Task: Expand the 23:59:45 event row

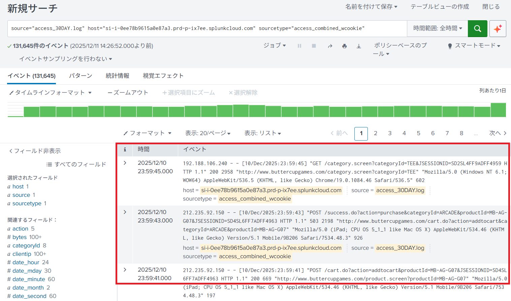Action: pos(125,163)
